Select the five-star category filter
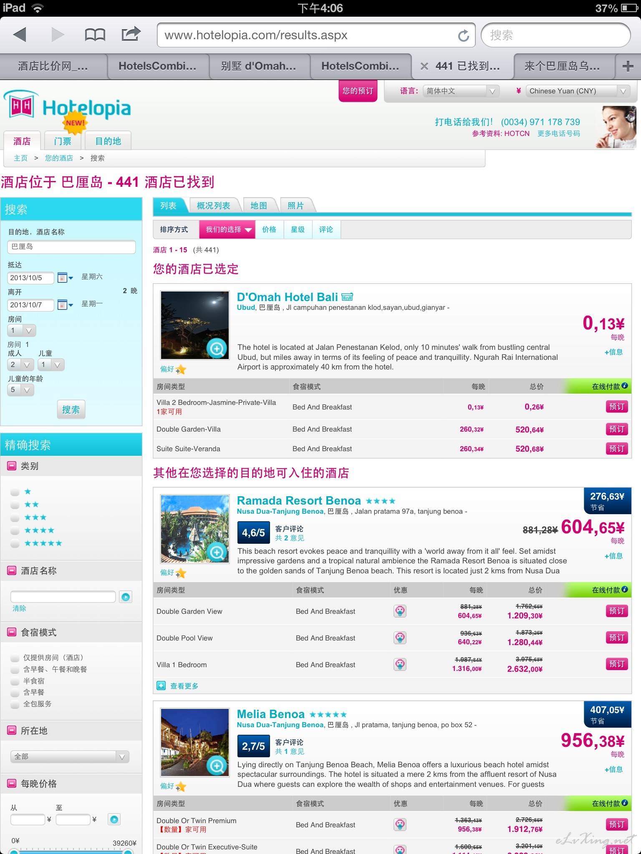641x854 pixels. click(x=15, y=544)
